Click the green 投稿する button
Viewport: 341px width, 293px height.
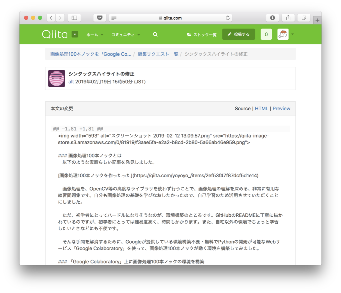click(238, 34)
